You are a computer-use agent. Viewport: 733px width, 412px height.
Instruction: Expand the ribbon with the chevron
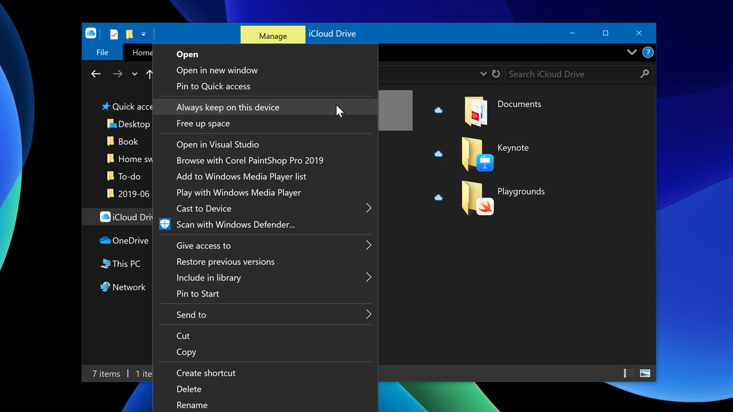(x=632, y=52)
